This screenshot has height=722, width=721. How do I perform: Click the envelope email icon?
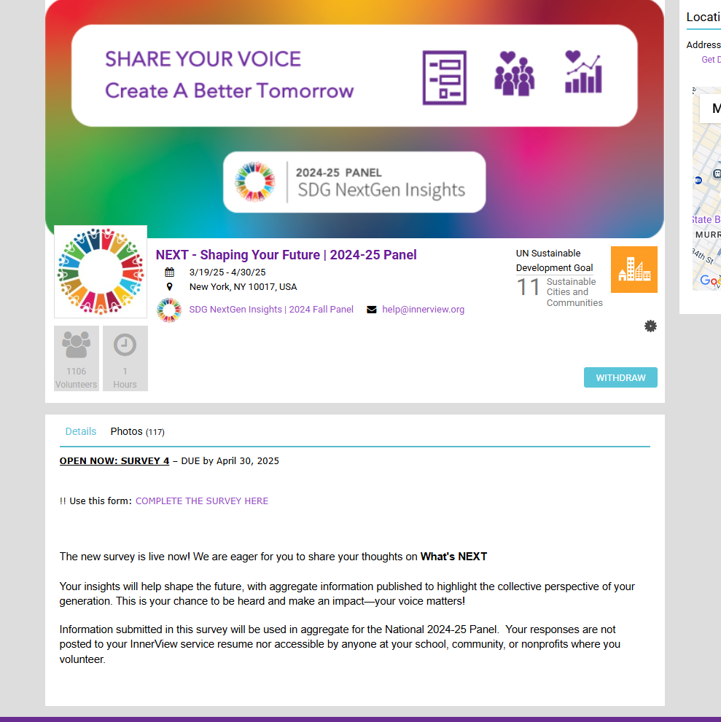[371, 310]
